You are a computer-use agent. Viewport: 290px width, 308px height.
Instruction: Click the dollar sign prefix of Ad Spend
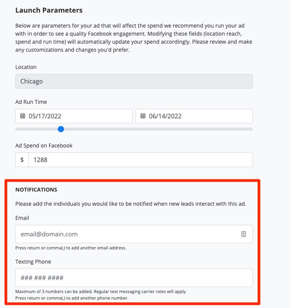(x=22, y=160)
